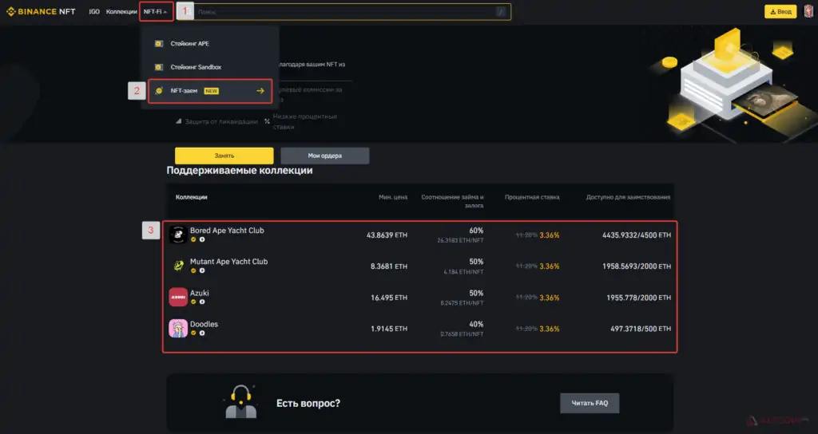Expand the NFT-Fi dropdown menu
Viewport: 818px width, 434px height.
click(x=156, y=11)
